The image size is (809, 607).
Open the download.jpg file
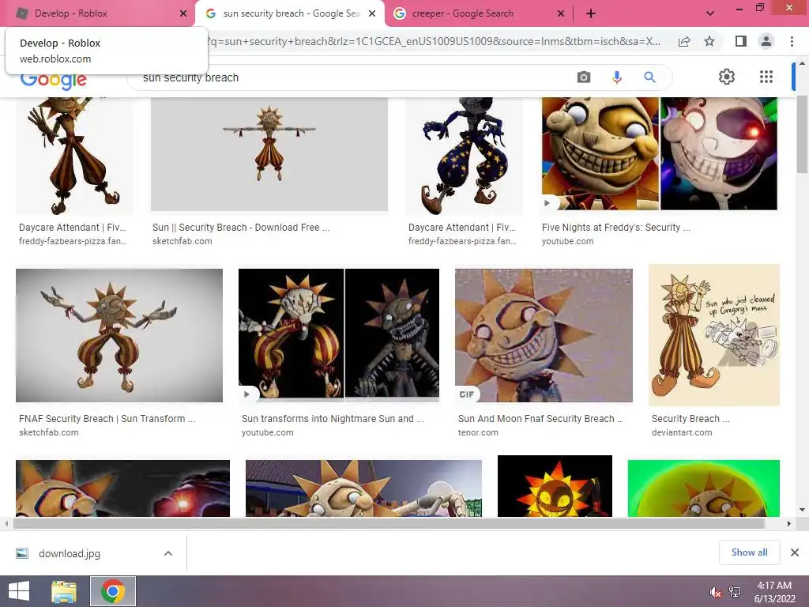click(x=70, y=553)
